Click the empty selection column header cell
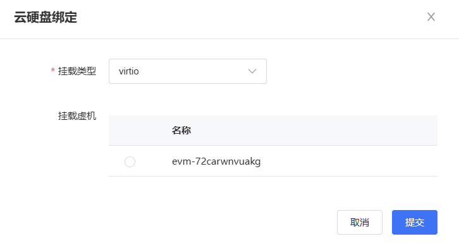This screenshot has width=459, height=246. pyautogui.click(x=130, y=131)
